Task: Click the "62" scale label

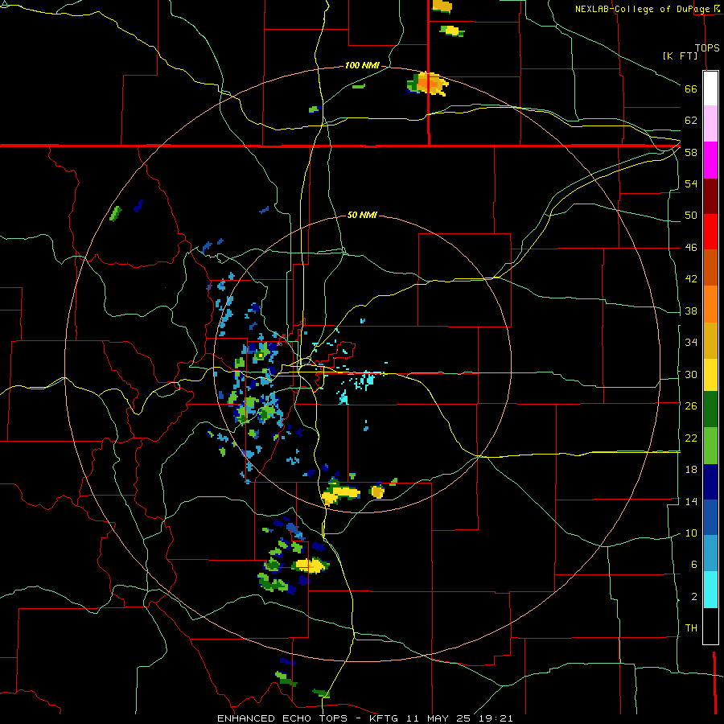Action: [691, 121]
